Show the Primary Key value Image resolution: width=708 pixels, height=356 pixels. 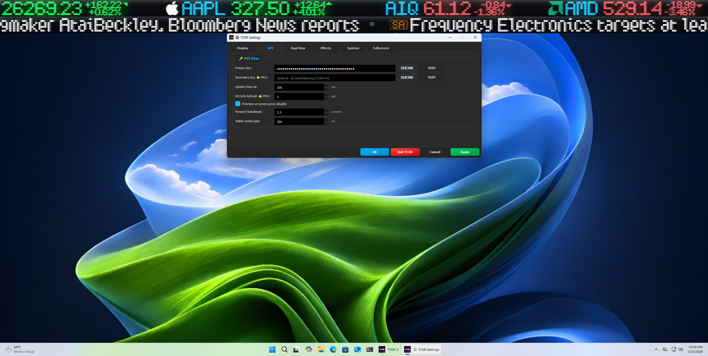[407, 68]
